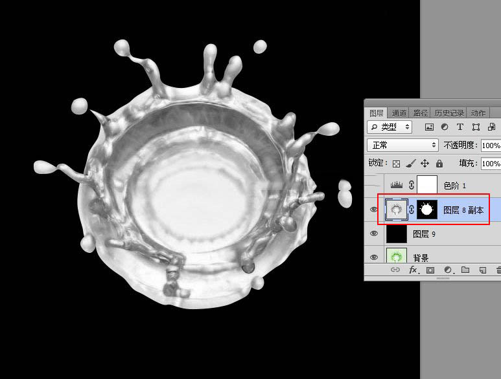Screen dimensions: 501x379
Task: Open the 类型 filter type dropdown
Action: pyautogui.click(x=389, y=127)
